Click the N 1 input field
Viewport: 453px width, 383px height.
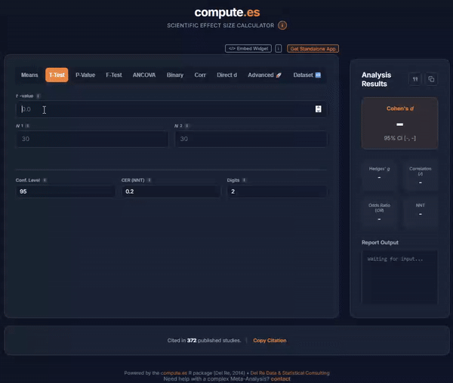point(92,139)
